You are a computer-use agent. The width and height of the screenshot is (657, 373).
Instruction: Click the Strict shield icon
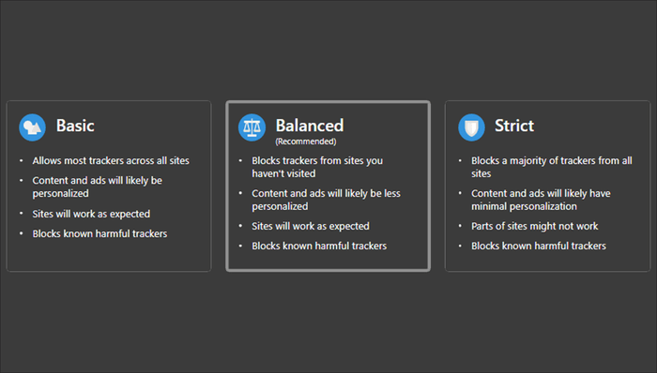pyautogui.click(x=471, y=127)
